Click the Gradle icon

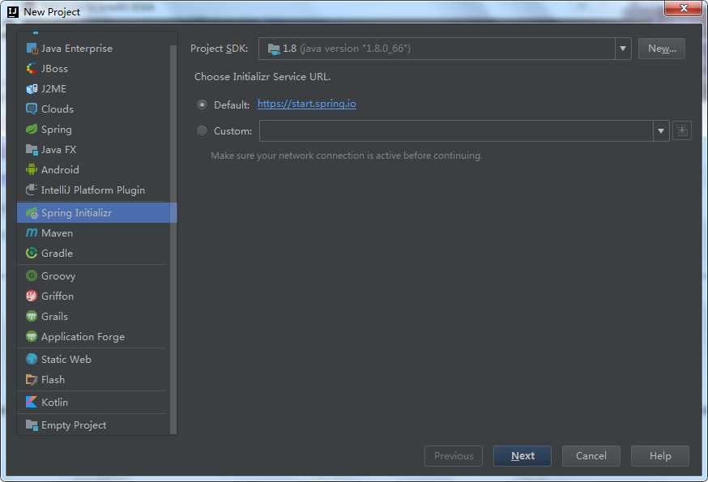click(x=32, y=253)
